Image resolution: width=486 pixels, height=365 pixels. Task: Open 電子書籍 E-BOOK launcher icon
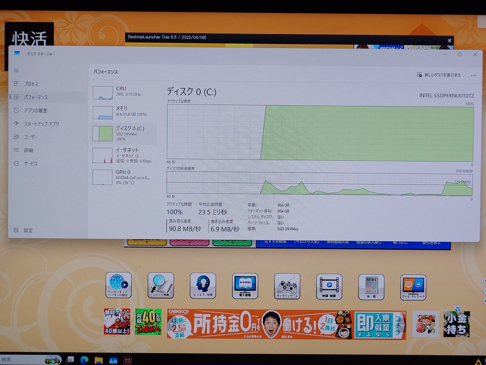[x=245, y=286]
